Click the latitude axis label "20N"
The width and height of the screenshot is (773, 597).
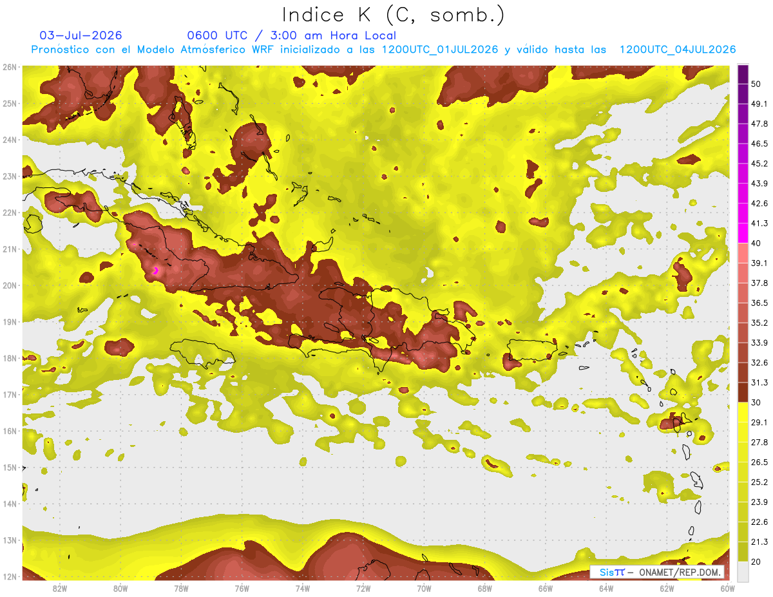(x=9, y=285)
